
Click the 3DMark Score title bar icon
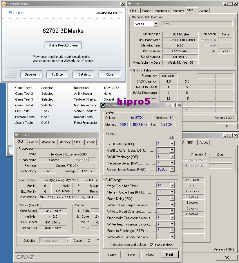[3, 3]
